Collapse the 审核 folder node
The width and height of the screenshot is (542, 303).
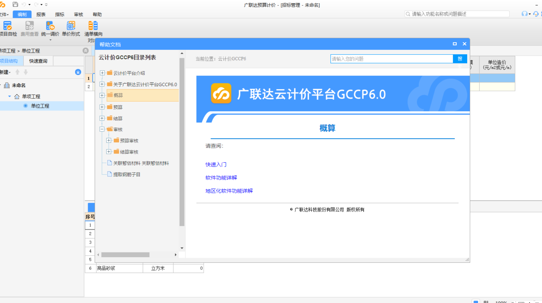click(x=102, y=129)
